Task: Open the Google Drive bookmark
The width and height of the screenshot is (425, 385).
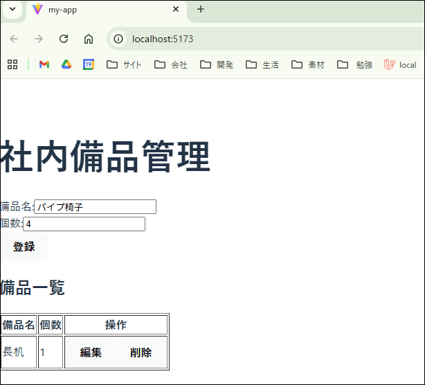Action: coord(66,64)
